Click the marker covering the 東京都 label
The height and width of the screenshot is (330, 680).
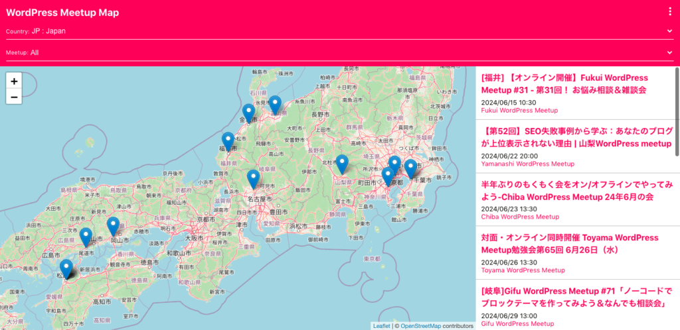(x=388, y=176)
